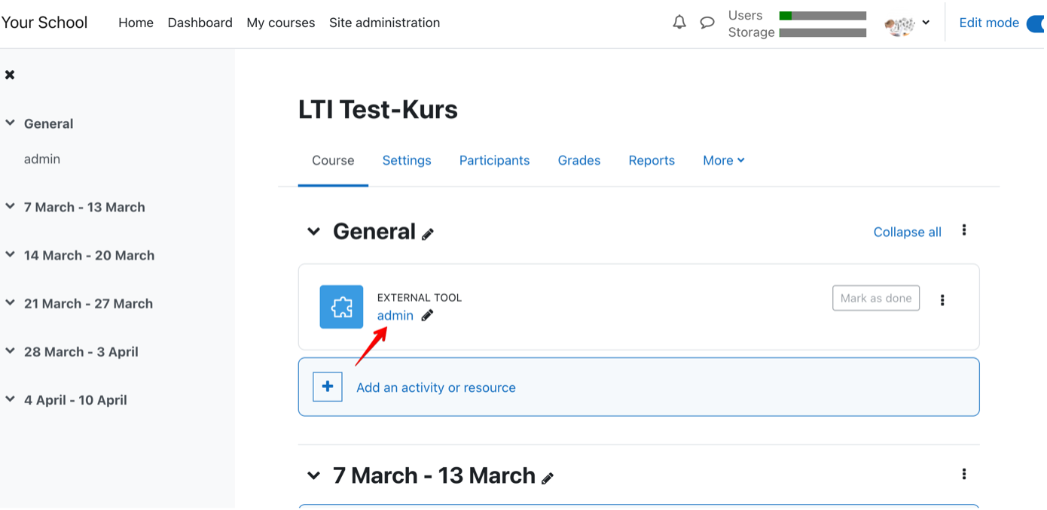Edit the admin activity title pencil
1047x510 pixels.
(x=427, y=315)
